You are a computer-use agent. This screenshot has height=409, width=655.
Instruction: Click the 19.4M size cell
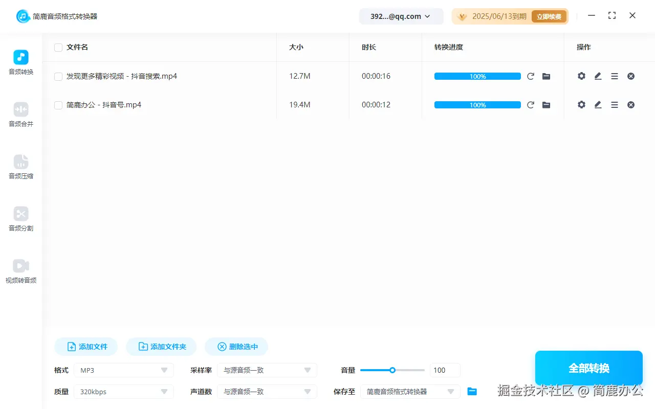300,105
